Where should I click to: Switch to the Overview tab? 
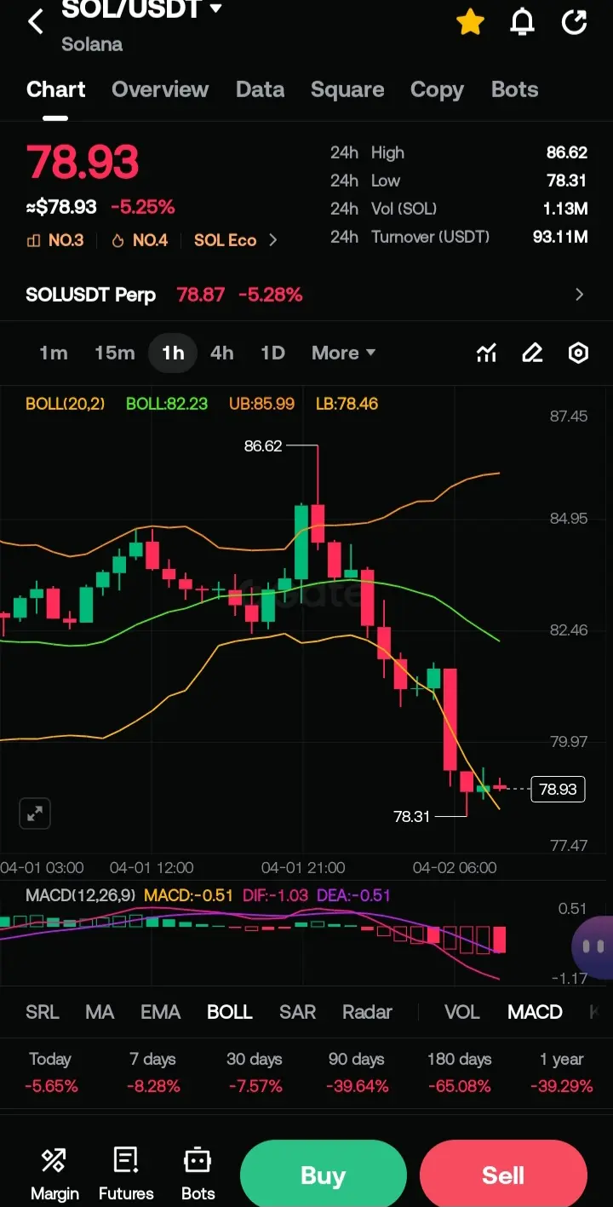tap(160, 89)
